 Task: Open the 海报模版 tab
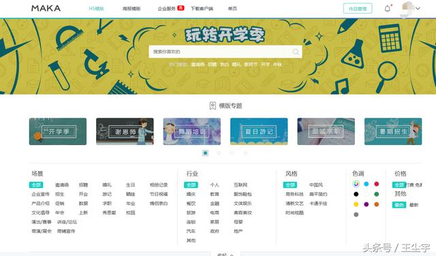point(131,9)
